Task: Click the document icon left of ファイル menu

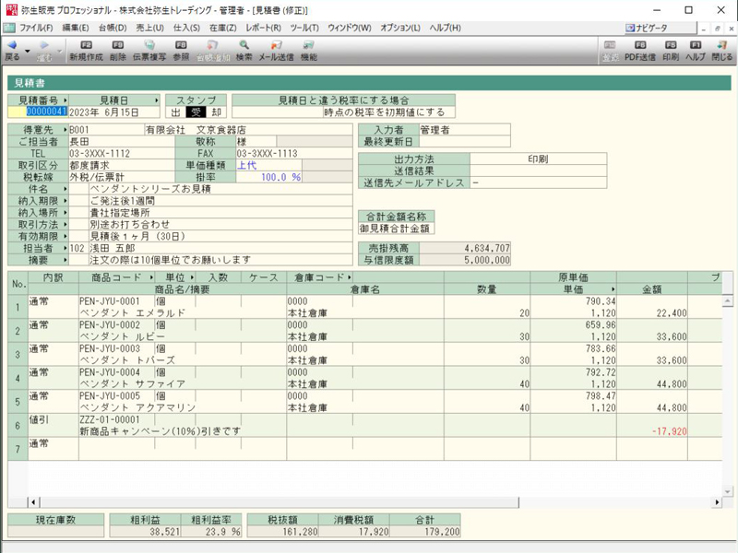Action: (x=9, y=28)
